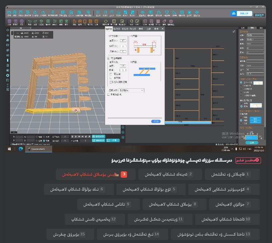Click the trash can delete icon
272x243 pixels.
point(67,21)
